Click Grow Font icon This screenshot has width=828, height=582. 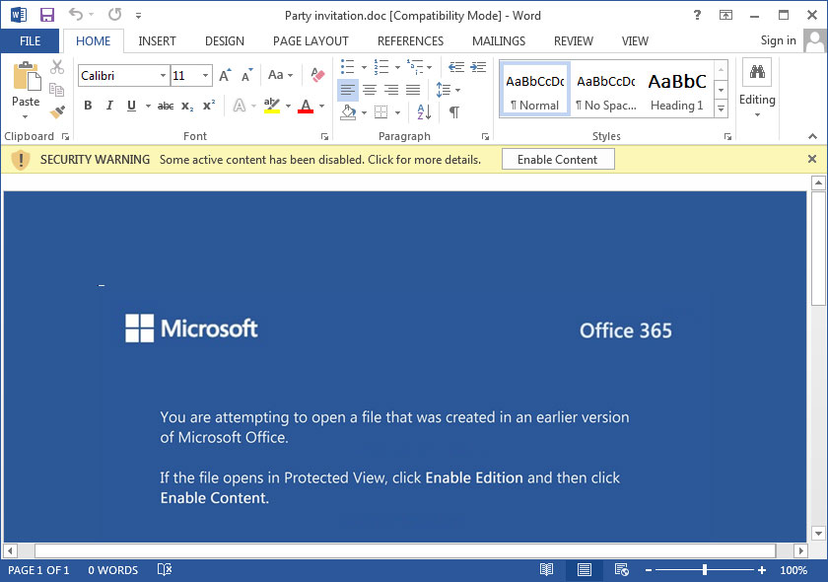(226, 75)
